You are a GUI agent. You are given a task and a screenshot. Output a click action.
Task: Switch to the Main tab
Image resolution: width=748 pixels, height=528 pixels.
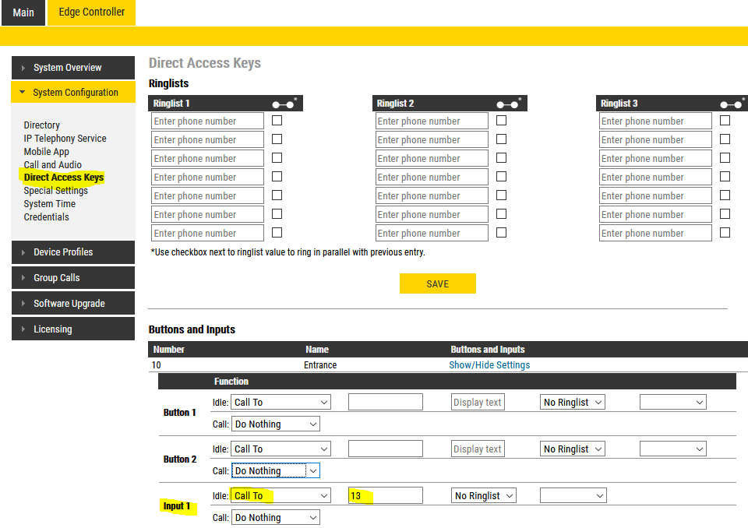click(23, 12)
